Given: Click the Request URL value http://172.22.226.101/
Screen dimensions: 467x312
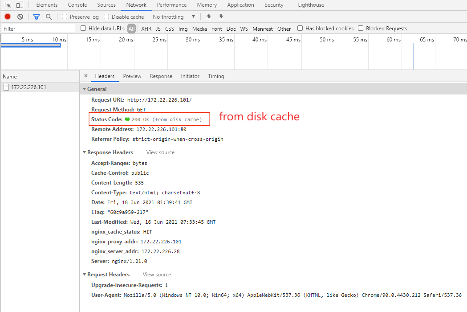Looking at the screenshot, I should 159,100.
